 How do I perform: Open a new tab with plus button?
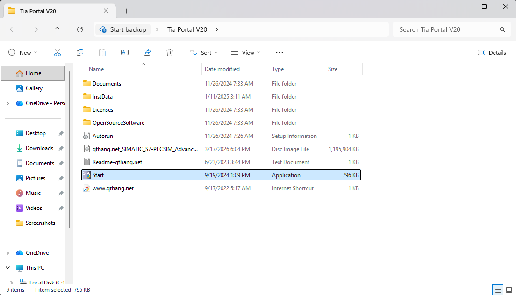click(x=126, y=11)
